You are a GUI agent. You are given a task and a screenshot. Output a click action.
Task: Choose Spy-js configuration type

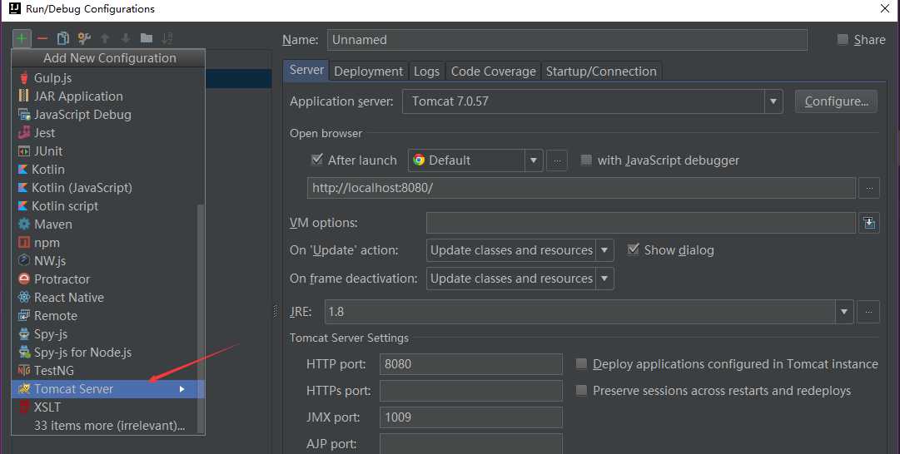[108, 334]
